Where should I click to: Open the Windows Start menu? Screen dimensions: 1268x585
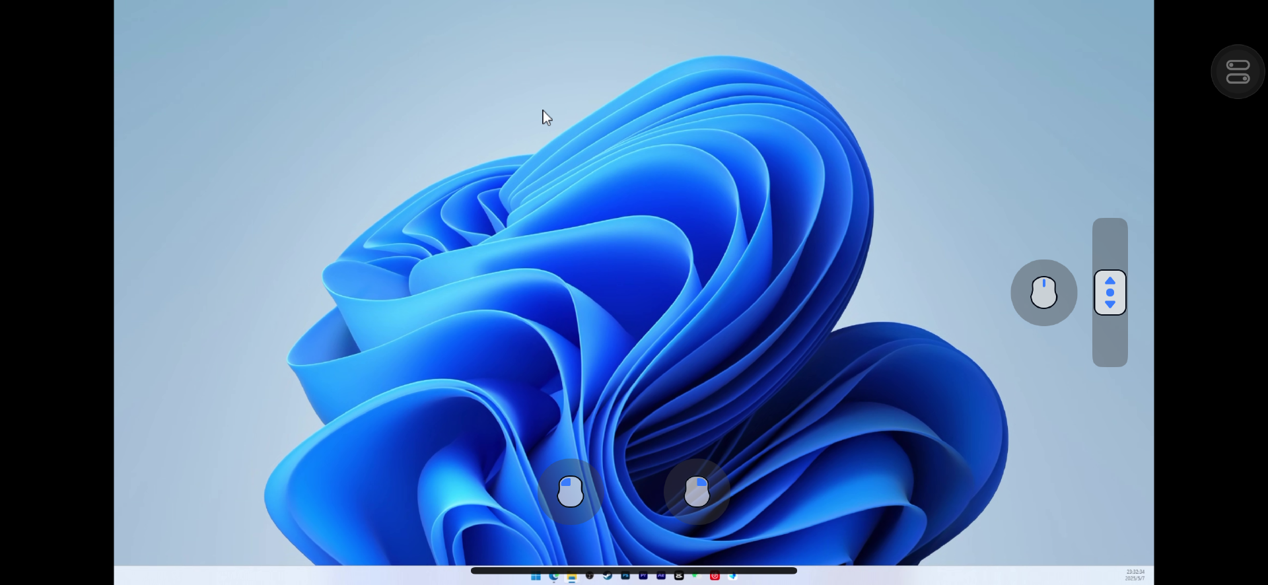[x=536, y=576]
